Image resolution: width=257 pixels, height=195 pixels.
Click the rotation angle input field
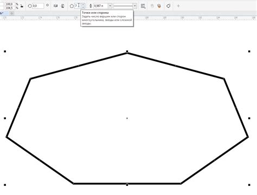point(38,6)
